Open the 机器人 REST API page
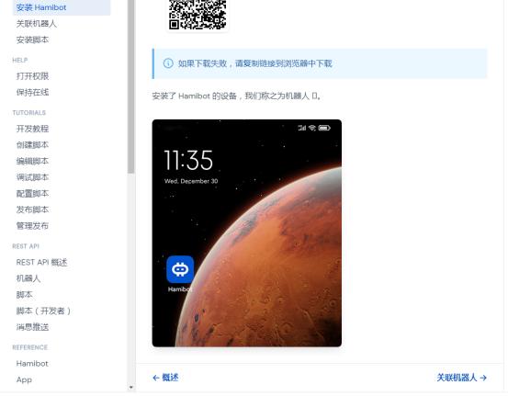The image size is (508, 396). tap(28, 278)
